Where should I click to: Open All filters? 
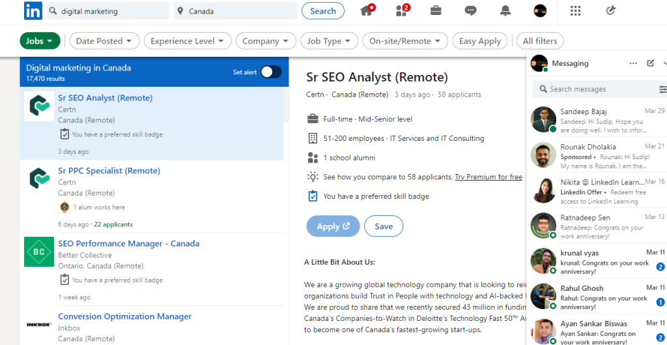(x=540, y=41)
